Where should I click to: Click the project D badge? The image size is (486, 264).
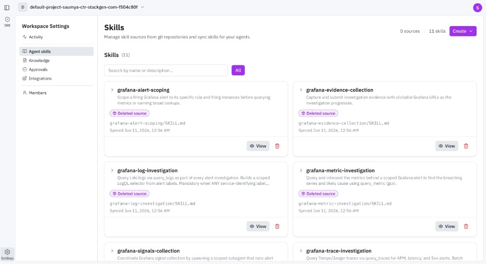pyautogui.click(x=23, y=7)
